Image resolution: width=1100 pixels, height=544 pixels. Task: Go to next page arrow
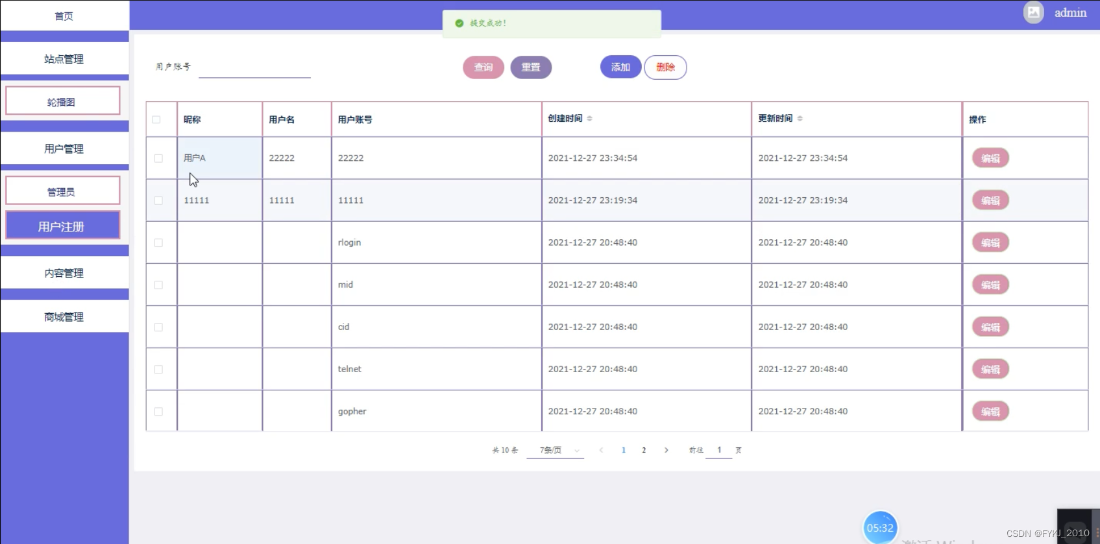tap(666, 450)
